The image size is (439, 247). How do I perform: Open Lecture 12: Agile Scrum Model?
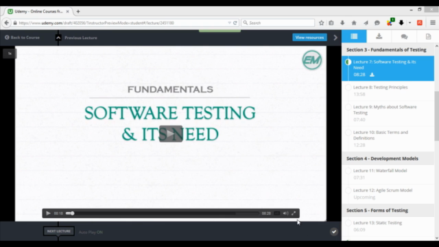(388, 193)
